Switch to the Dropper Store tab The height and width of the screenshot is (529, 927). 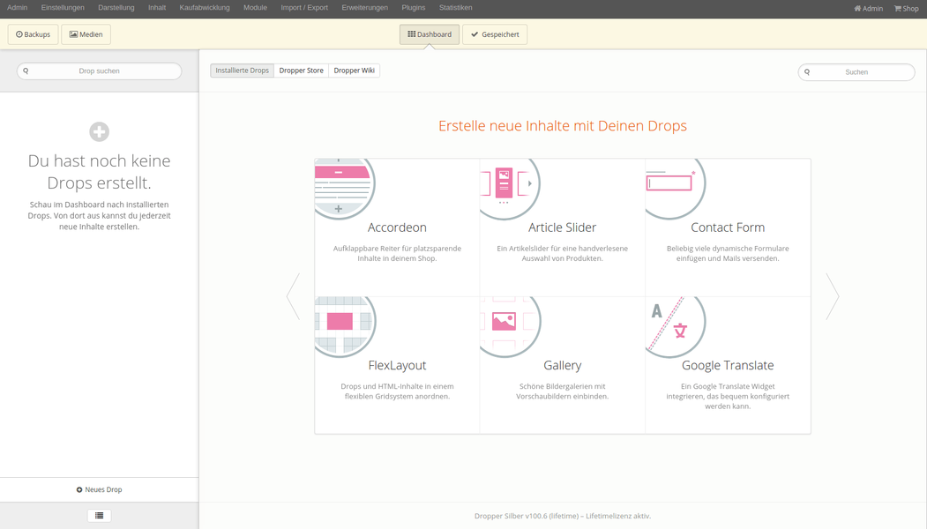pyautogui.click(x=302, y=71)
